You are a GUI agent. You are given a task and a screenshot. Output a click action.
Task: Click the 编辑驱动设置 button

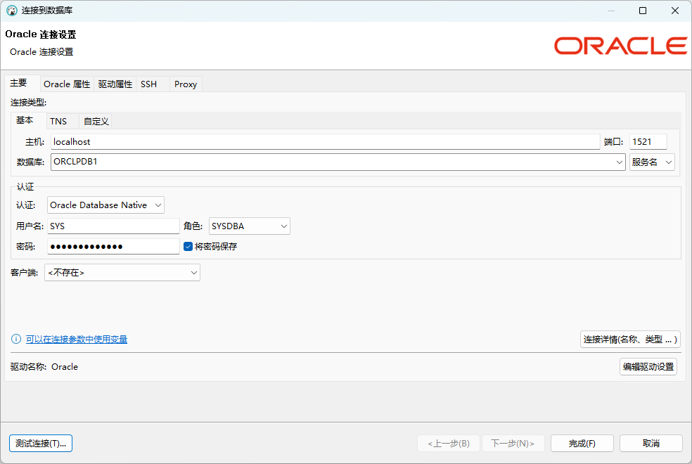point(648,366)
